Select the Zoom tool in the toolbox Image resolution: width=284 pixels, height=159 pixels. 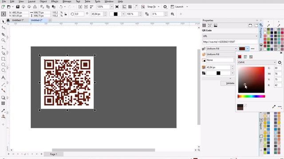3,40
